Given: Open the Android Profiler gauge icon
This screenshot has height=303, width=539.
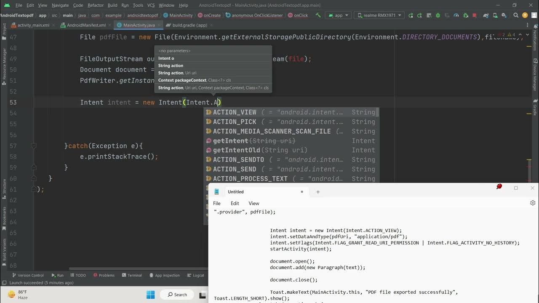Looking at the screenshot, I should coord(456,15).
